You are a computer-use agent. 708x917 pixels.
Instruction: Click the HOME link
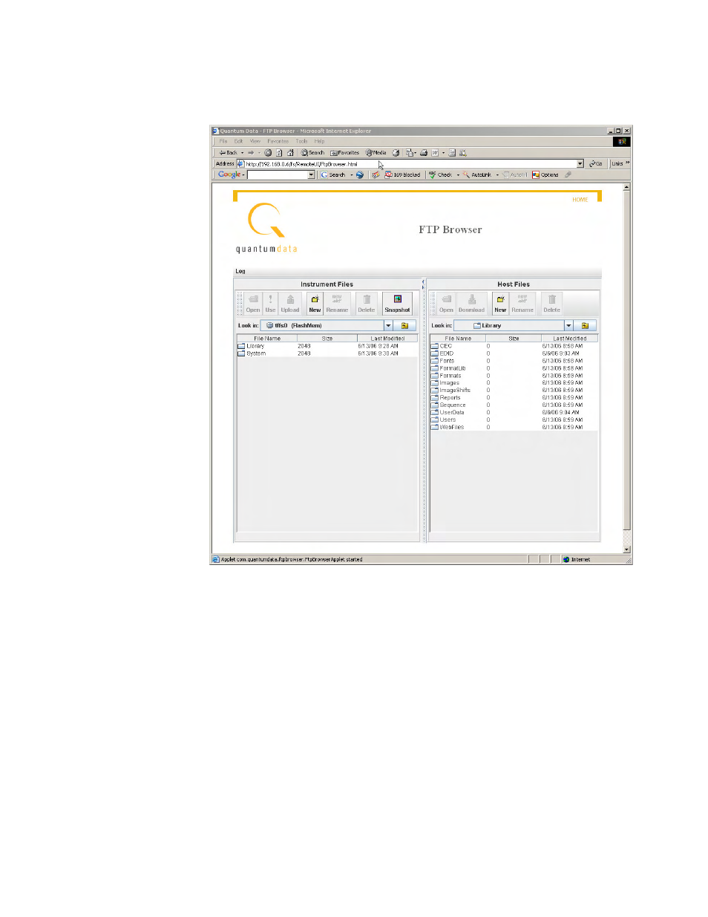point(580,200)
